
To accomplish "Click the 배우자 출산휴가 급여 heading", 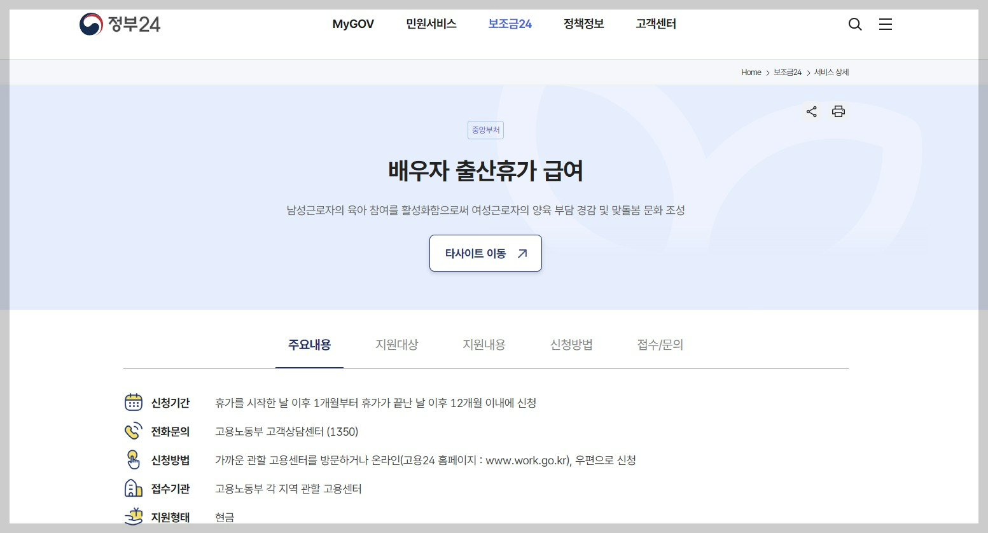I will (x=485, y=170).
